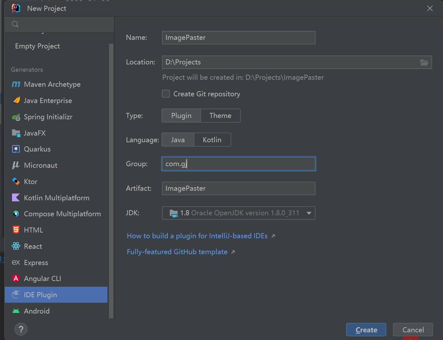Click the Generators section header
Image resolution: width=443 pixels, height=340 pixels.
click(x=27, y=70)
